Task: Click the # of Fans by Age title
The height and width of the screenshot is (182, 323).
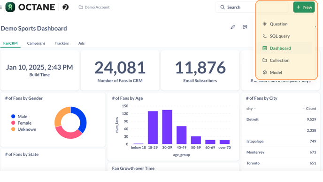Action: pos(127,98)
